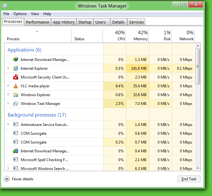This screenshot has width=212, height=196.
Task: Select the 'Internet Explorer' process name
Action: click(34, 68)
